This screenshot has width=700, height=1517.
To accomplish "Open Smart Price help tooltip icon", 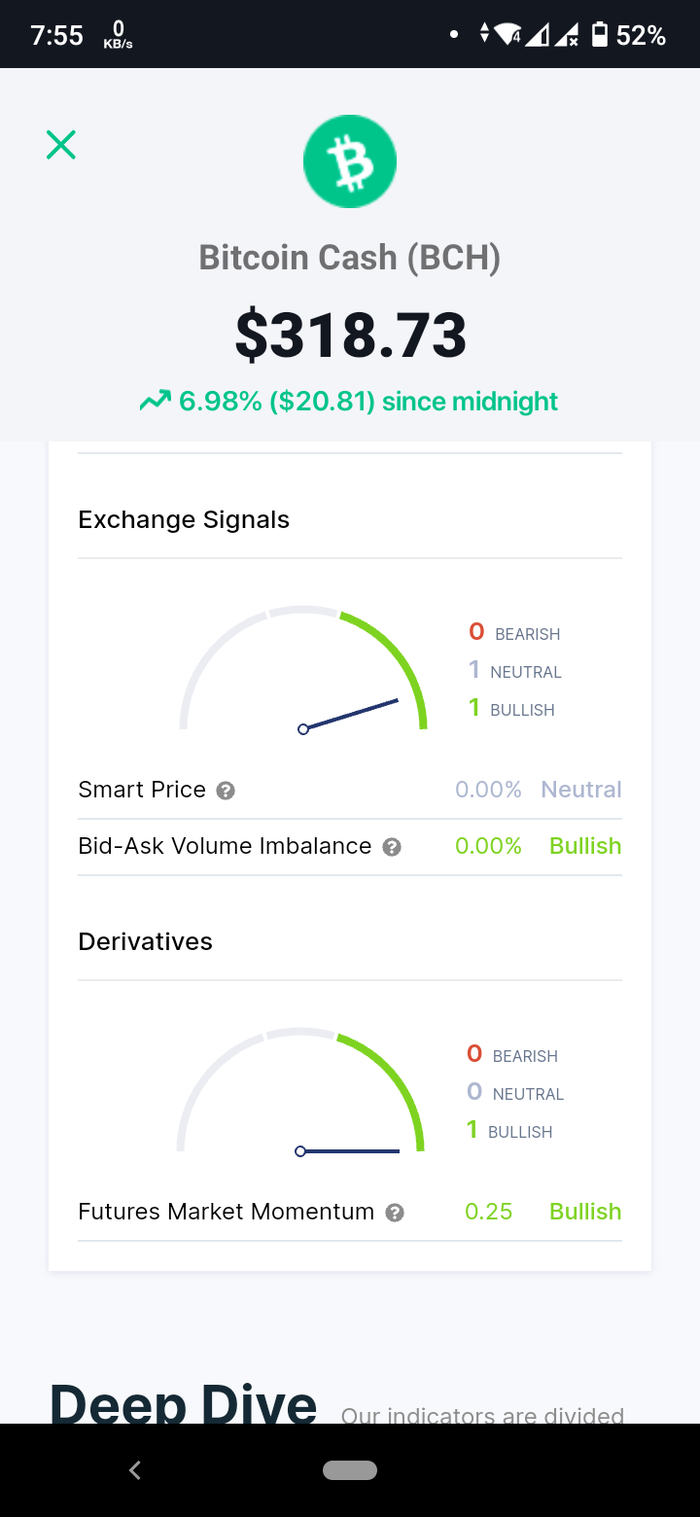I will 226,791.
